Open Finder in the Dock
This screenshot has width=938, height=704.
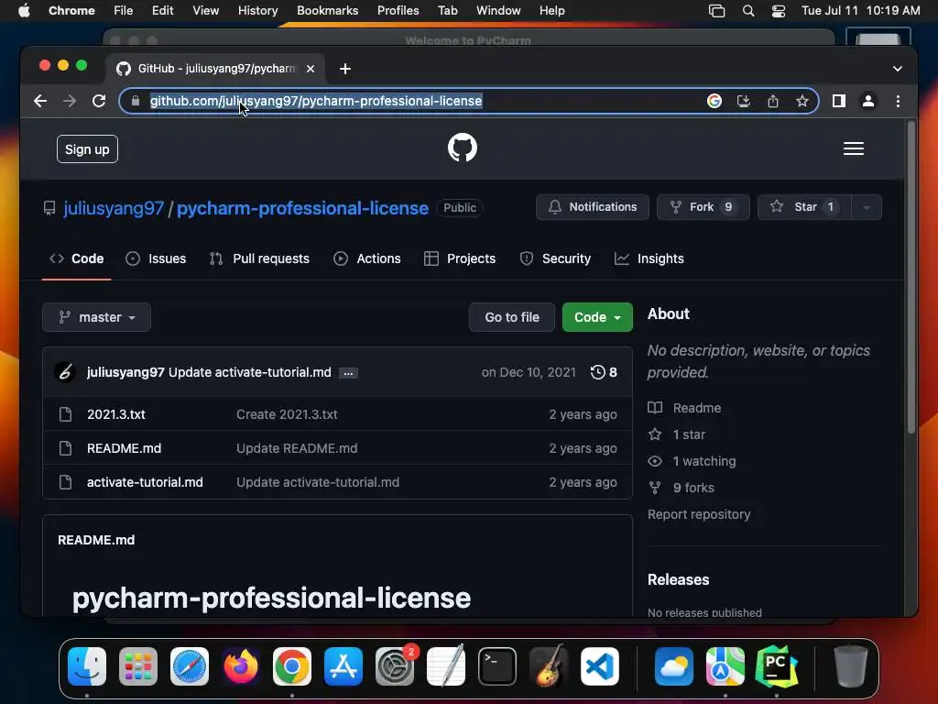click(x=87, y=666)
